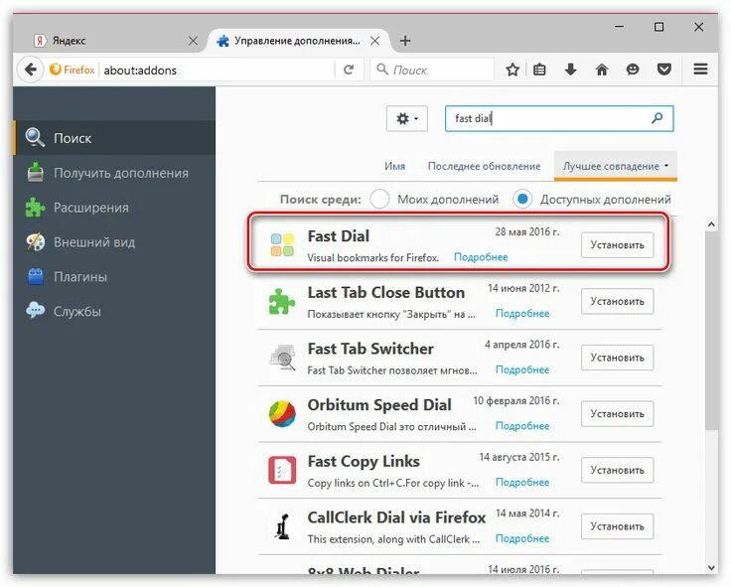Open Подробнее link for Orbitum Speed Dial
The width and height of the screenshot is (731, 587).
522,426
